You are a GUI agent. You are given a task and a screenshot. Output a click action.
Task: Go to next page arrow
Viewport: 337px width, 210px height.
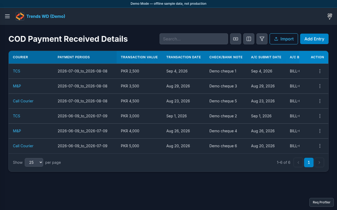pyautogui.click(x=319, y=162)
